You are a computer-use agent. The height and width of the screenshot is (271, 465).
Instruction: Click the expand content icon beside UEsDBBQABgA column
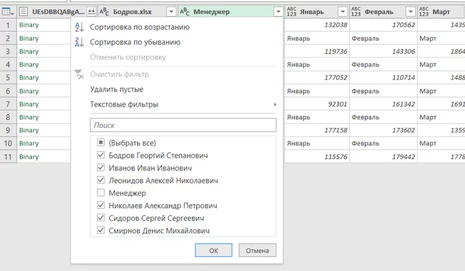(92, 12)
